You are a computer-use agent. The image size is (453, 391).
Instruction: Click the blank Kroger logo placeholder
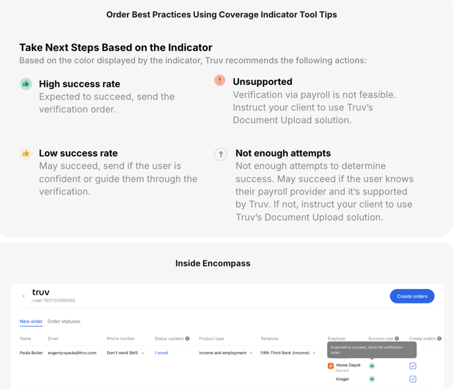[x=331, y=379]
